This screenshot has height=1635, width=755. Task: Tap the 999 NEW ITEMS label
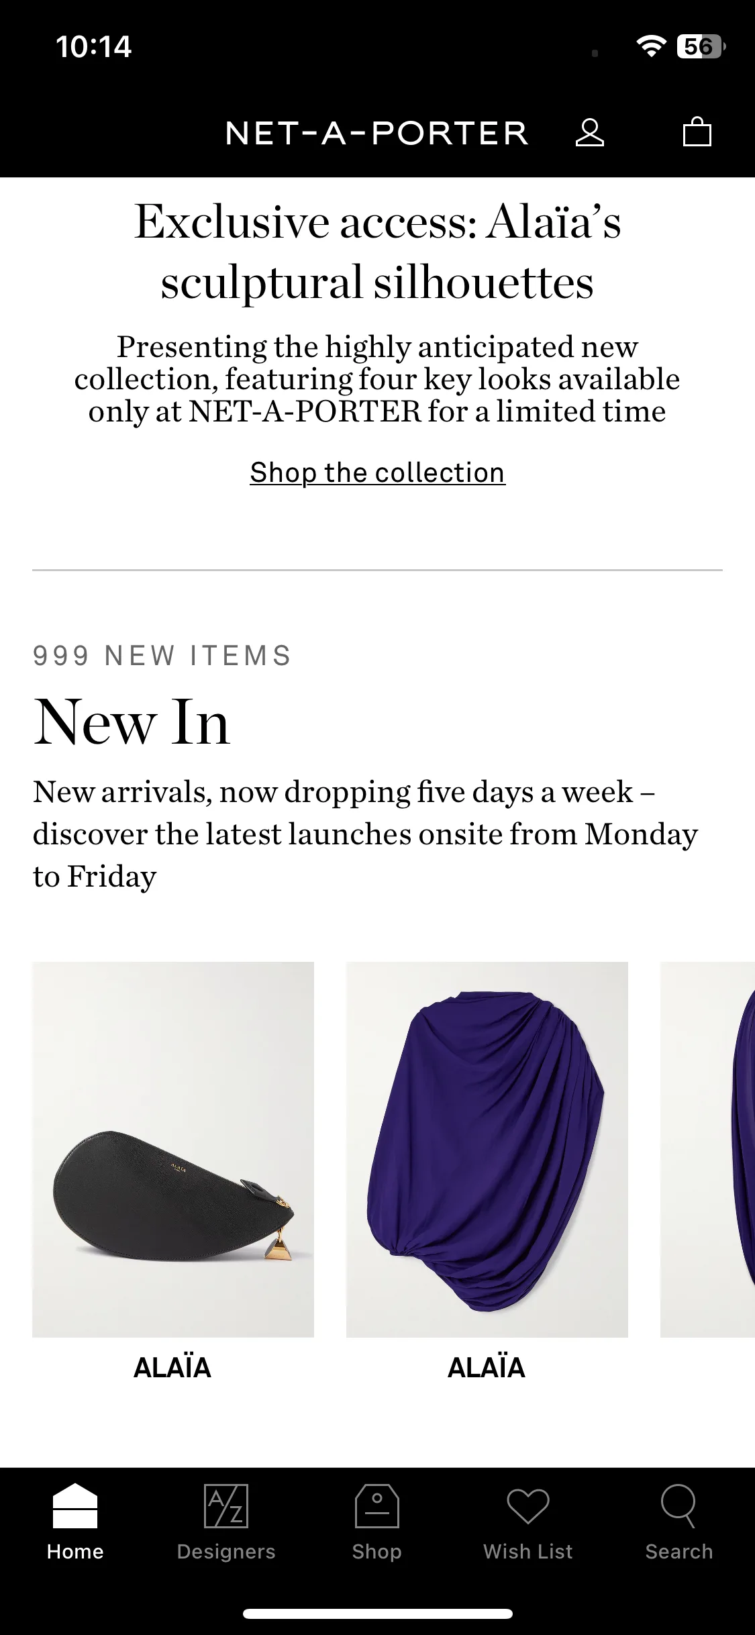point(162,656)
